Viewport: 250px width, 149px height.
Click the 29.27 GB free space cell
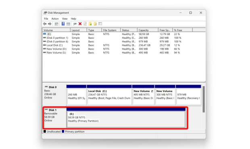pos(165,45)
